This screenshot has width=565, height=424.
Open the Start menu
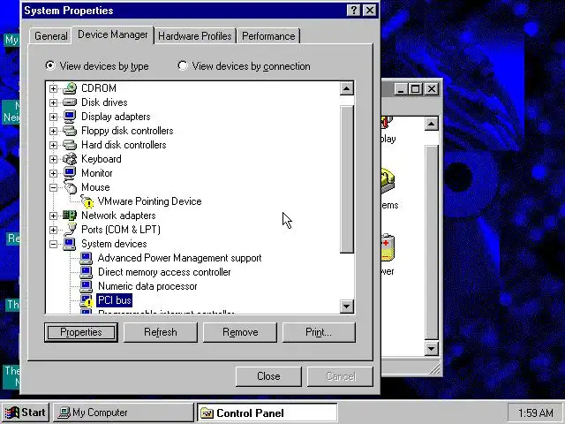tap(26, 413)
